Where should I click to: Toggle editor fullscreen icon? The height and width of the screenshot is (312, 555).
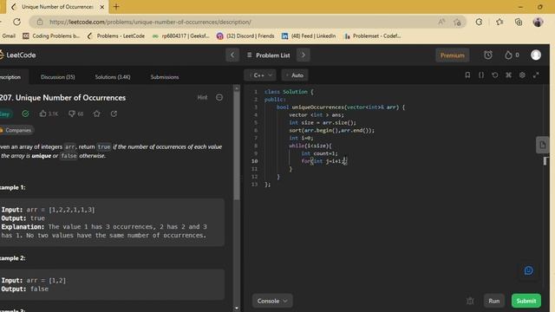click(536, 75)
